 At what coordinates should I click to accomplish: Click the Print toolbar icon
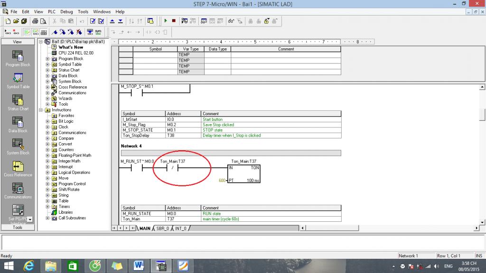click(x=35, y=21)
